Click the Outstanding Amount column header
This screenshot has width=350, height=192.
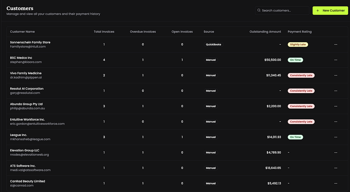pos(265,32)
